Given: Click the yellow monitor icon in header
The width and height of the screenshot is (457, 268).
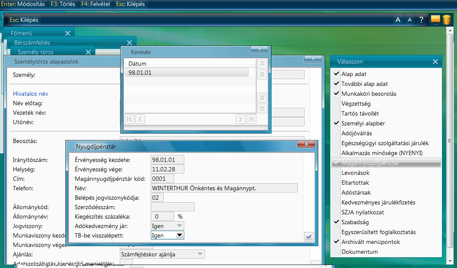Looking at the screenshot, I should coord(435,19).
